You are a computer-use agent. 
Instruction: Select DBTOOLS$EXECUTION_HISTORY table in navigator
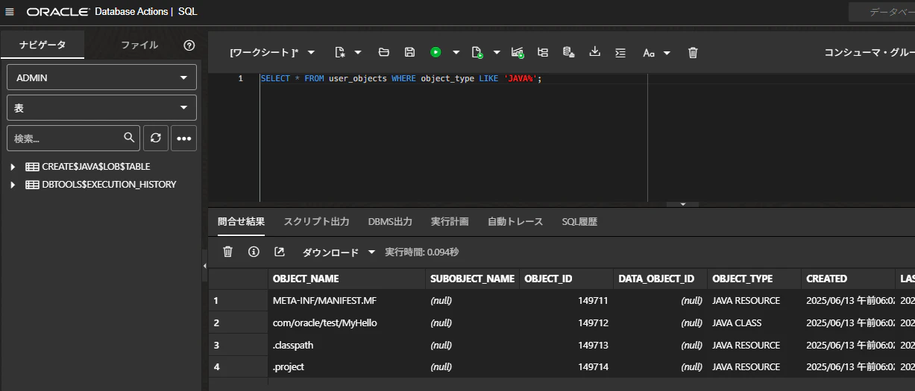coord(109,185)
